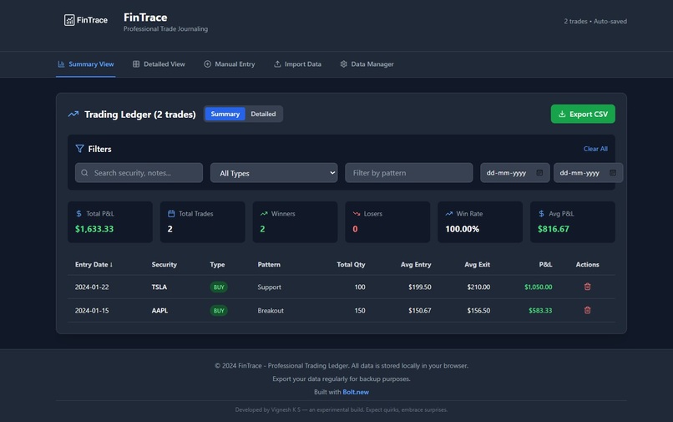The height and width of the screenshot is (422, 673).
Task: Click the '2 trades • Auto-saved' status text
Action: click(595, 21)
